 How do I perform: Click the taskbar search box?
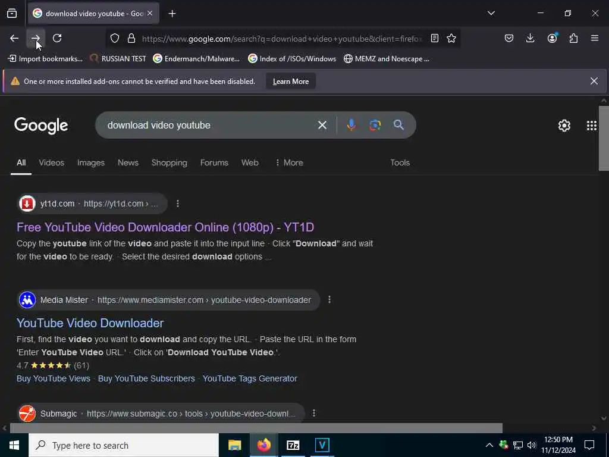click(124, 445)
